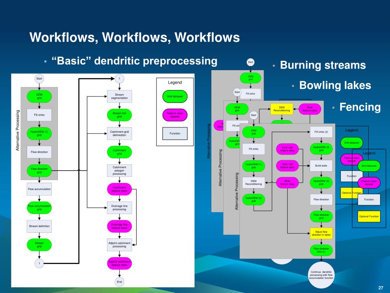Click the Function box in the front-most legend
The height and width of the screenshot is (293, 390).
click(369, 200)
